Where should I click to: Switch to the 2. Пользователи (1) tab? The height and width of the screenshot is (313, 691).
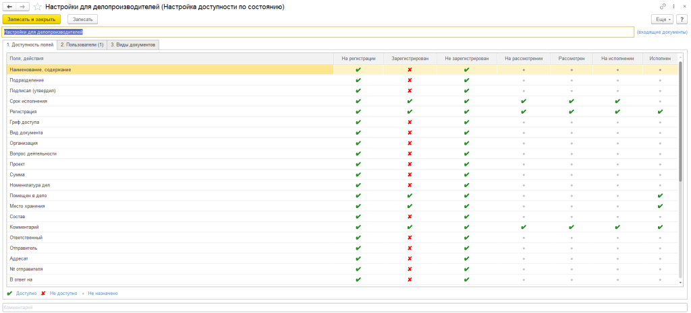[x=82, y=44]
